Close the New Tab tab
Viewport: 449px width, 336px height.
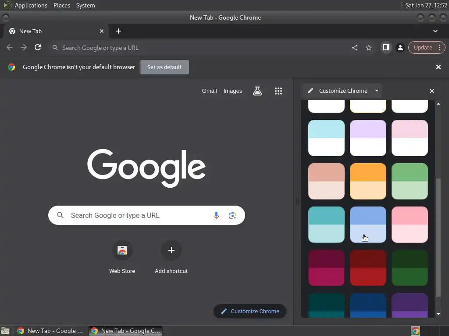102,31
